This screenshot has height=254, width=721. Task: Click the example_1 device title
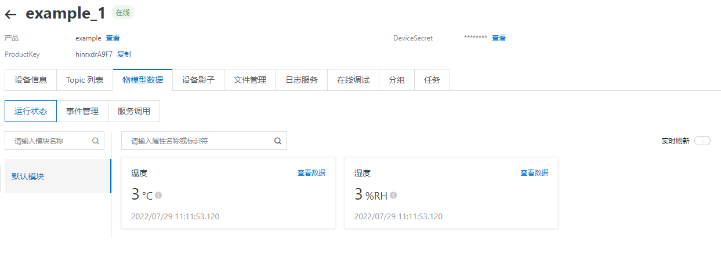click(66, 14)
